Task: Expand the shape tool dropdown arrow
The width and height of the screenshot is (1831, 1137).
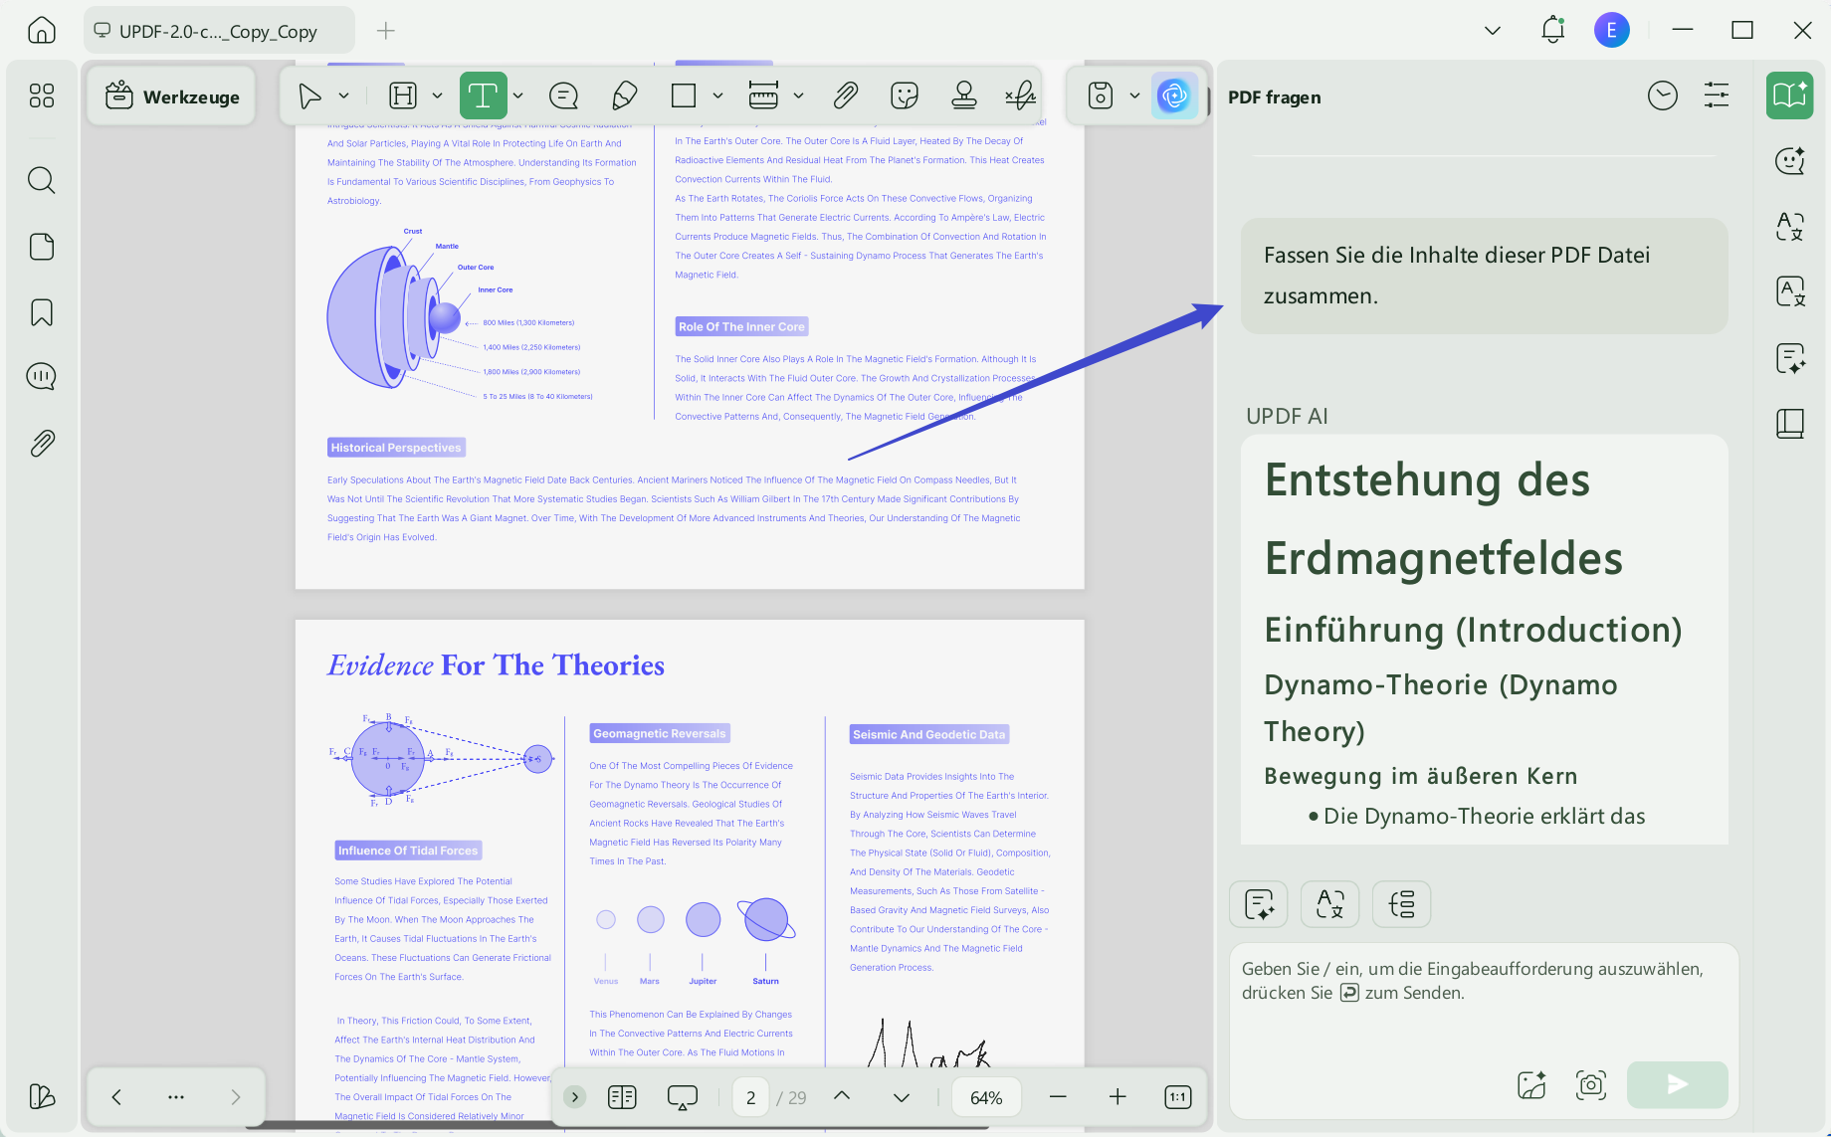Action: [717, 95]
